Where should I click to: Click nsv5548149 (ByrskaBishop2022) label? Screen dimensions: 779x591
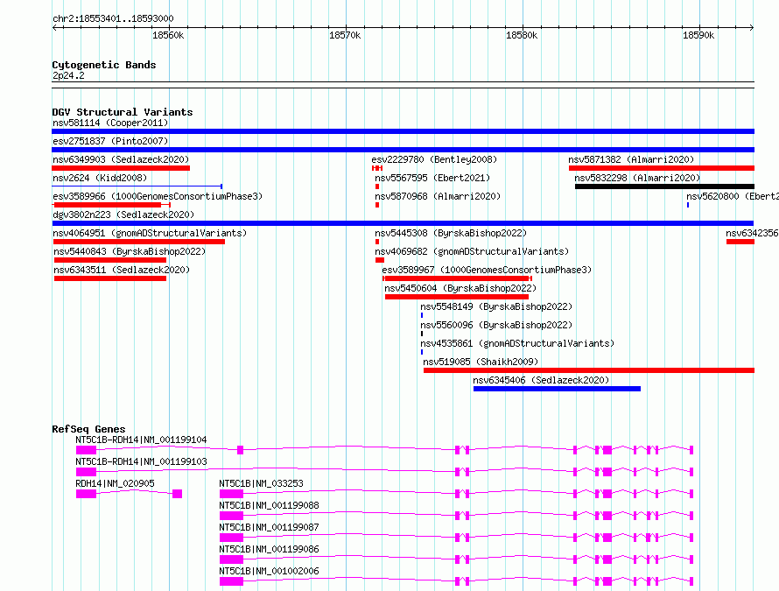[x=496, y=306]
